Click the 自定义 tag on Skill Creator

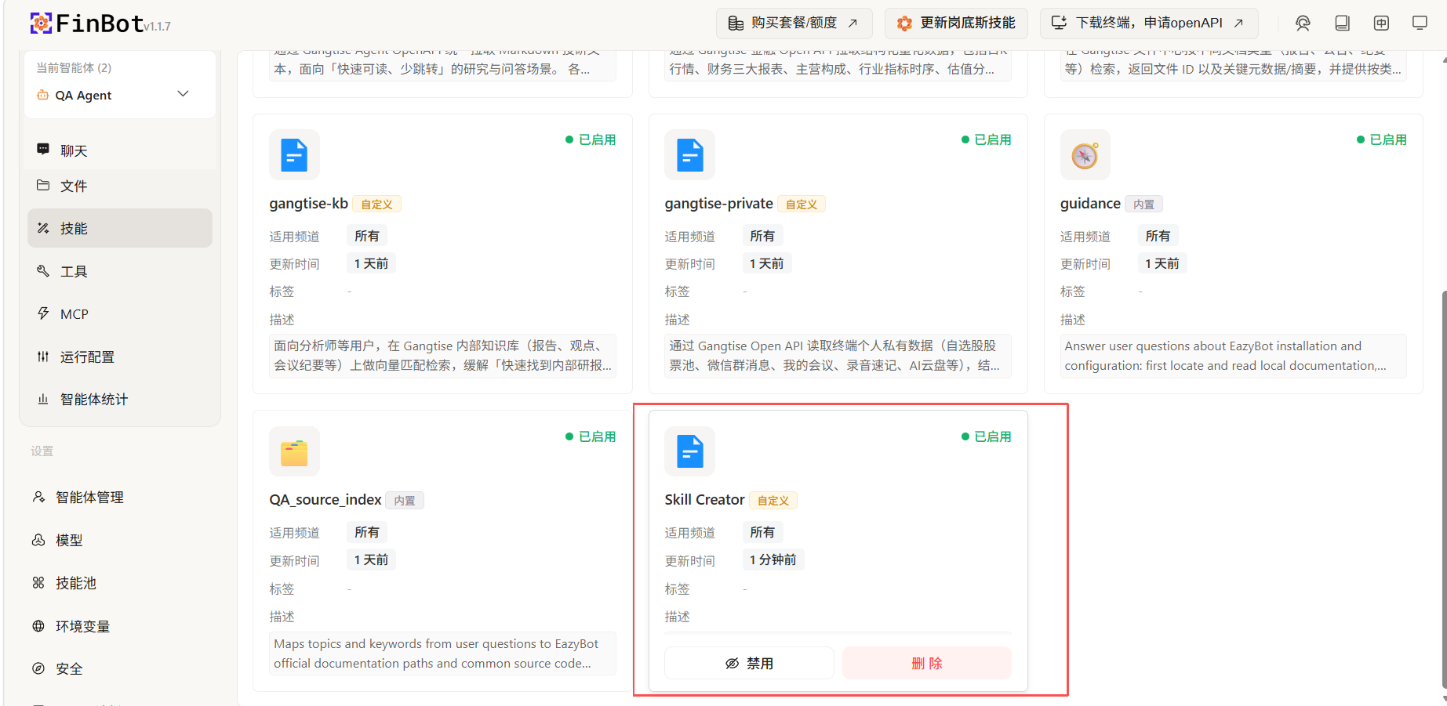(773, 501)
